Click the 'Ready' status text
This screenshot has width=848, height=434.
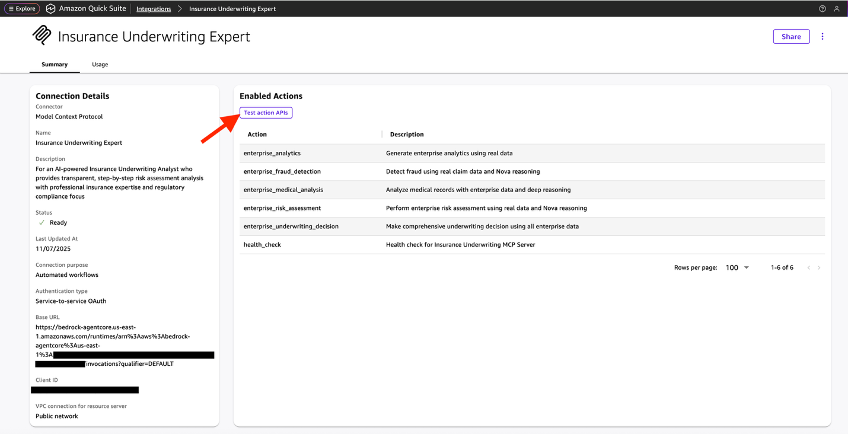(58, 223)
